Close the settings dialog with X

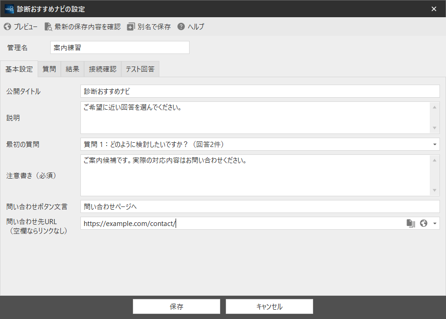(x=434, y=9)
